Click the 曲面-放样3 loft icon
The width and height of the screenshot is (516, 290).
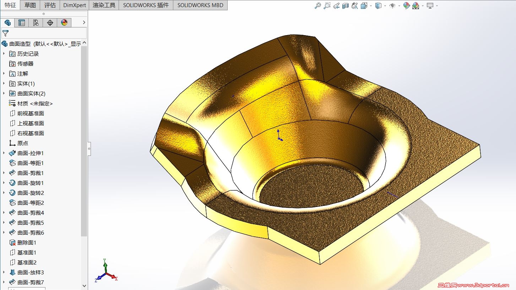(12, 272)
